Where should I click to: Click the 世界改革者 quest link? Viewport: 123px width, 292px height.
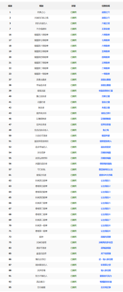pos(106,124)
